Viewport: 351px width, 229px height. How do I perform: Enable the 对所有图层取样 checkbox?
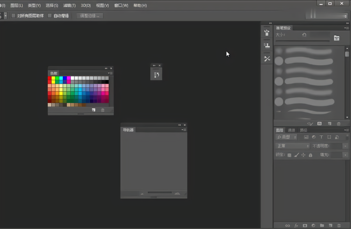coord(13,16)
